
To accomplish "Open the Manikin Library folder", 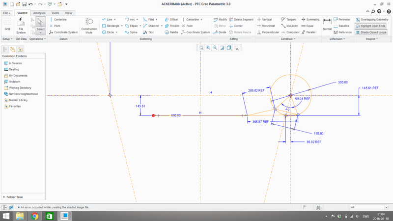I will click(18, 100).
